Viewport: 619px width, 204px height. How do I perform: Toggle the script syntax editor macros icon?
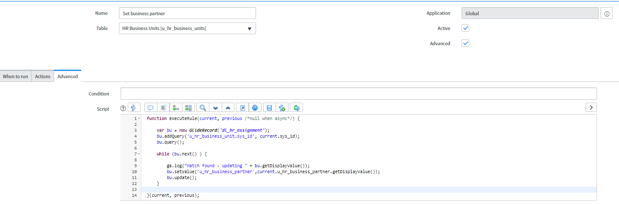click(134, 108)
